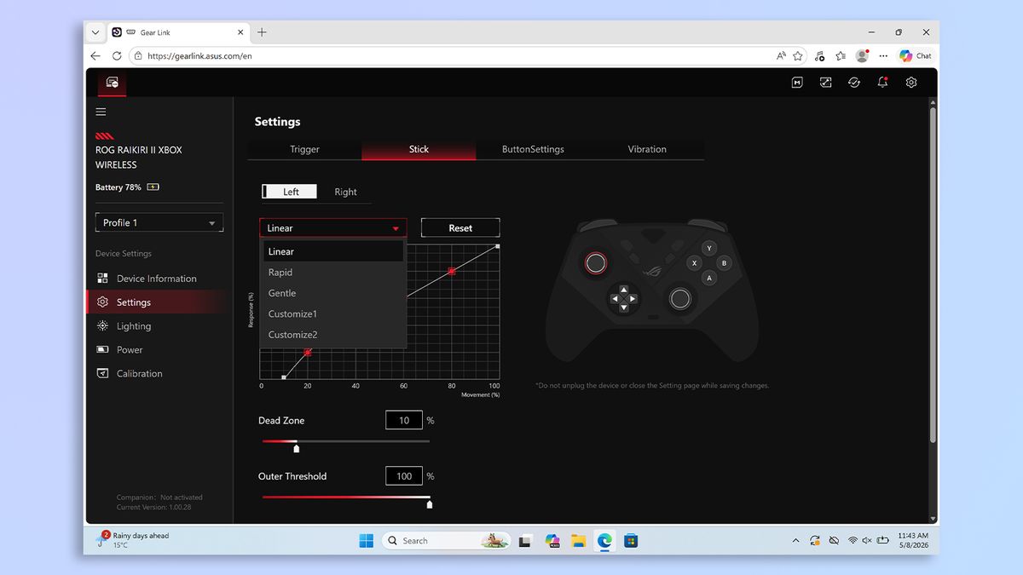Open Gear Link settings gear in header
Screen dimensions: 1023x575
pos(911,83)
